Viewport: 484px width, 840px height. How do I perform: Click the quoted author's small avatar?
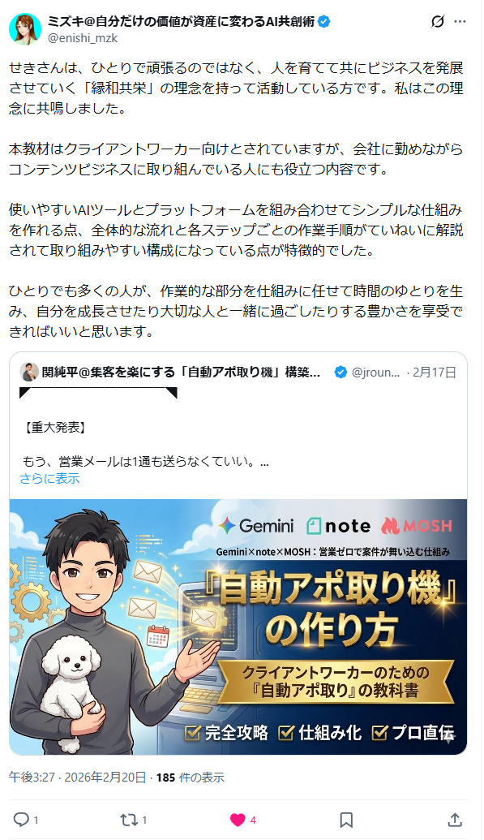[x=29, y=372]
